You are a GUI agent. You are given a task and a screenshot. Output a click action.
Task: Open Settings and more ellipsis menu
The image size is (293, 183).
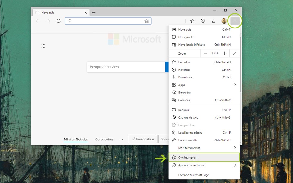(x=235, y=21)
